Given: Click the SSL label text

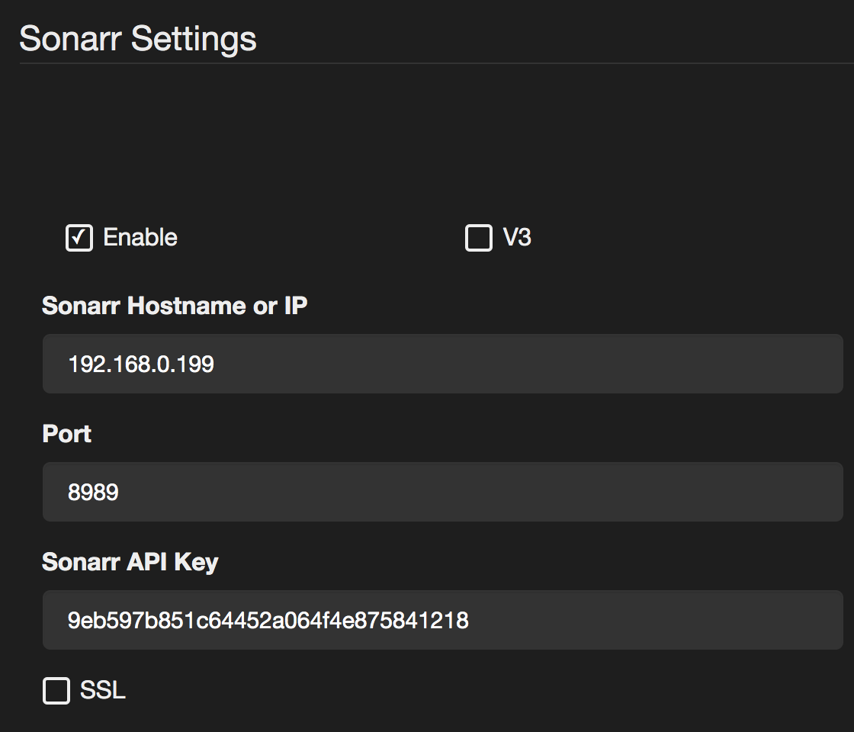Looking at the screenshot, I should point(101,691).
